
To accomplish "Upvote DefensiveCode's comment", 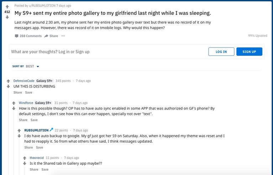I will [x=8, y=81].
